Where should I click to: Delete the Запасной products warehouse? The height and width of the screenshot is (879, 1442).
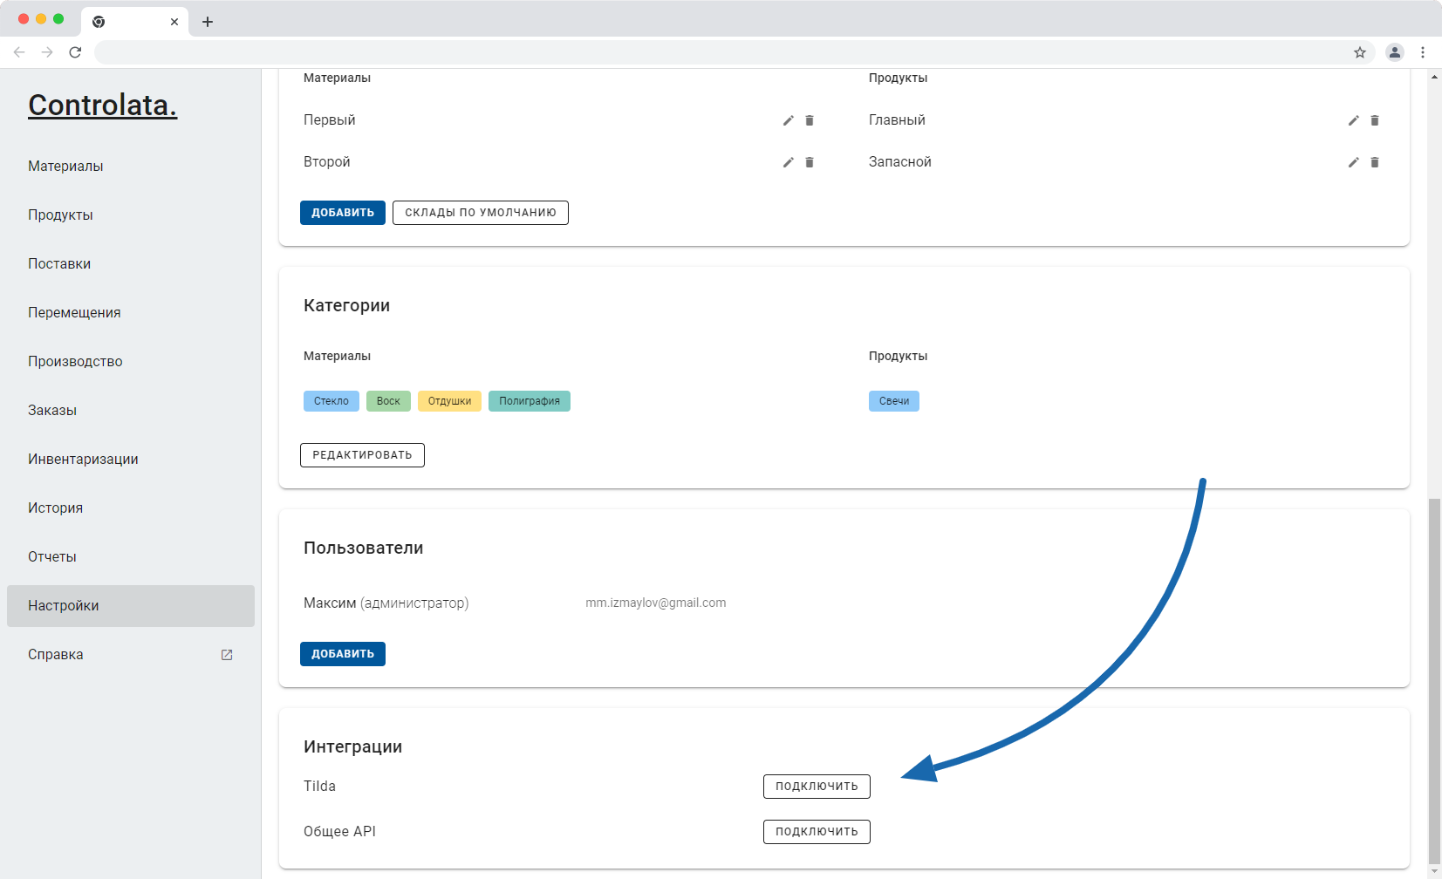tap(1375, 162)
